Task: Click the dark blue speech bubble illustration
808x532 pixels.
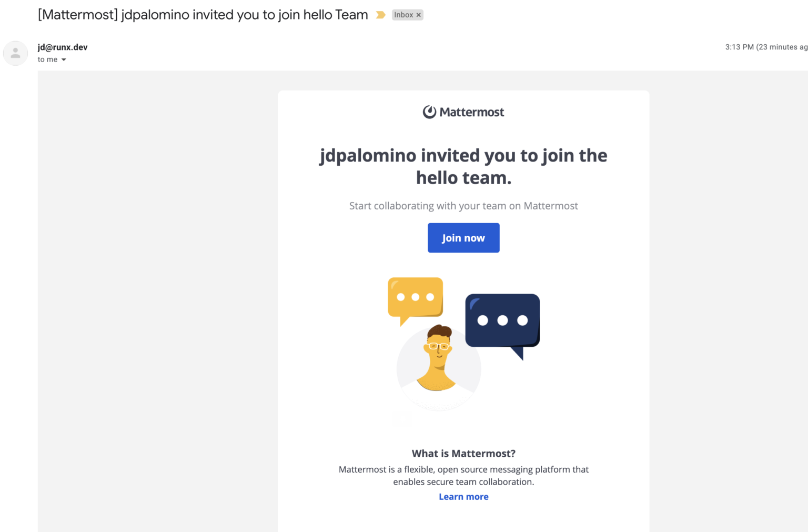Action: click(502, 320)
